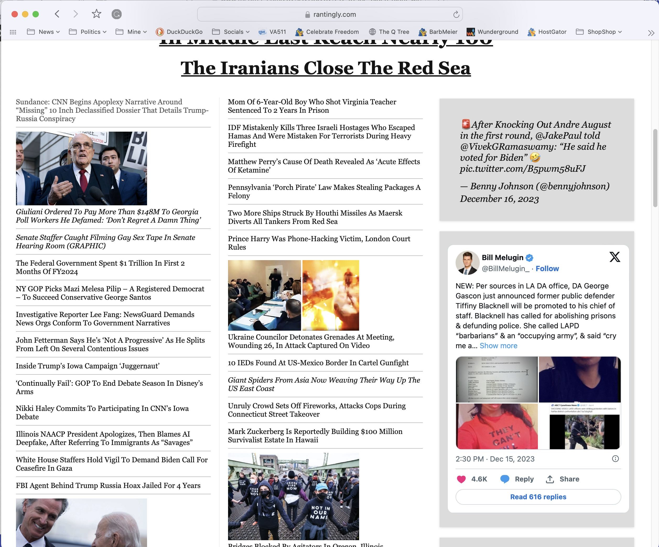Screen dimensions: 659x547
Task: Open White House Staffers Hold Vigil article
Action: click(x=112, y=464)
